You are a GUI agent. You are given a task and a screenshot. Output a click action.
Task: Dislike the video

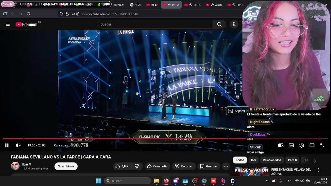[137, 166]
